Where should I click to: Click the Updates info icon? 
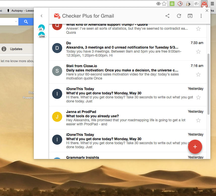click(x=4, y=49)
